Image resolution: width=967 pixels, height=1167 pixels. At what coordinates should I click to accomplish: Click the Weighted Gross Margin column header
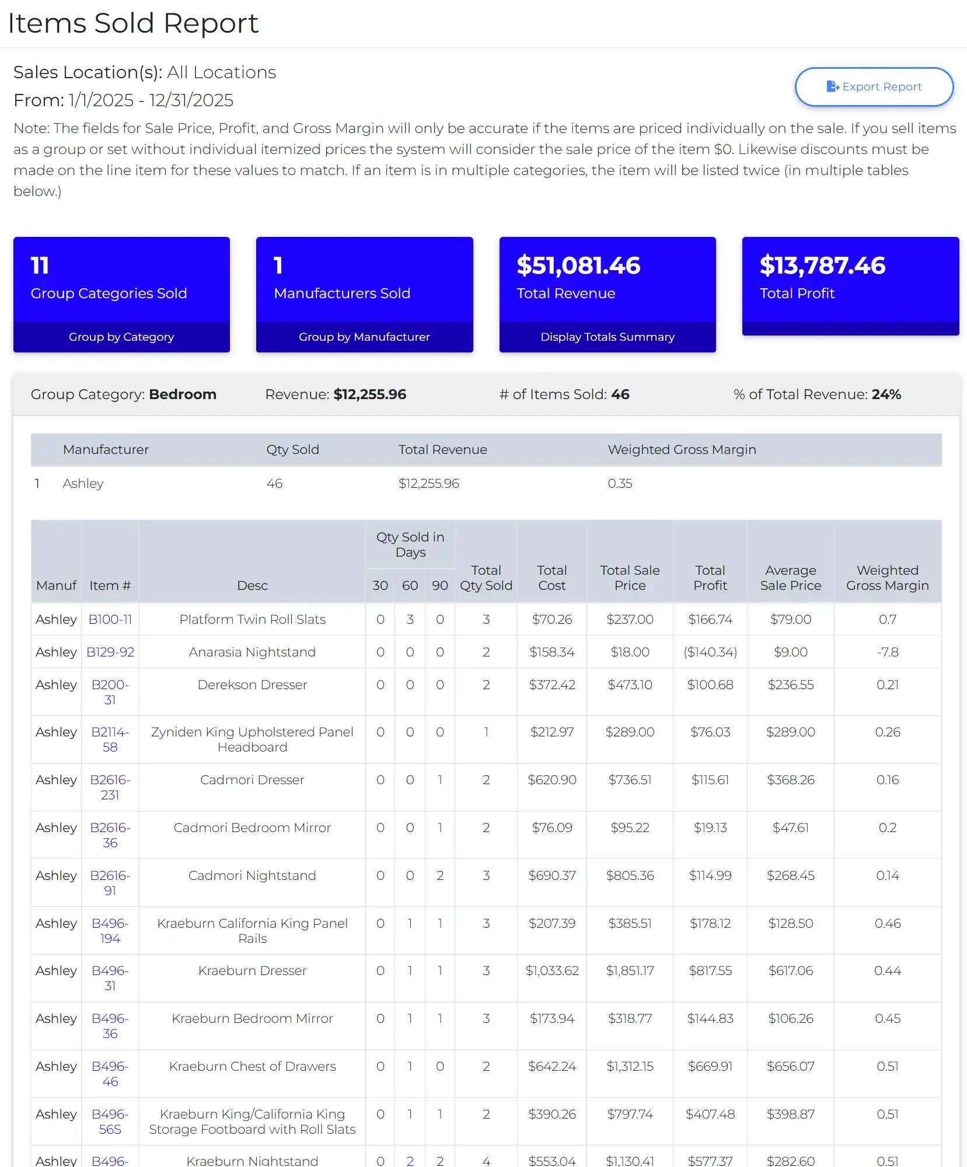887,578
